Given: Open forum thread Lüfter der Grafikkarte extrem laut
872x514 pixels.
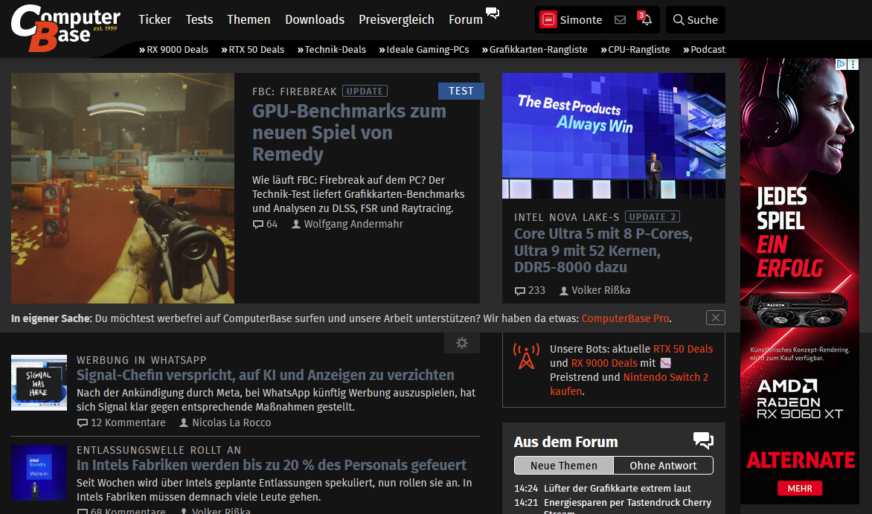Looking at the screenshot, I should click(x=618, y=489).
